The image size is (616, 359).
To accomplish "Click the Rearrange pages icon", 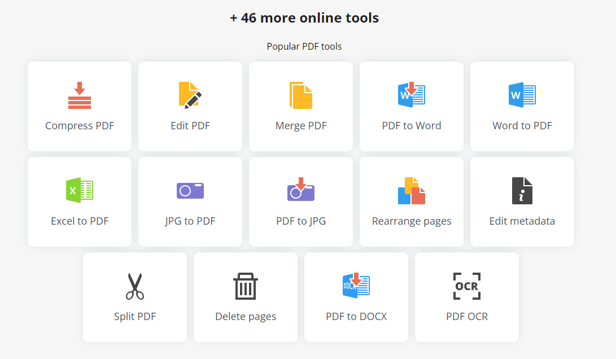I will [411, 190].
